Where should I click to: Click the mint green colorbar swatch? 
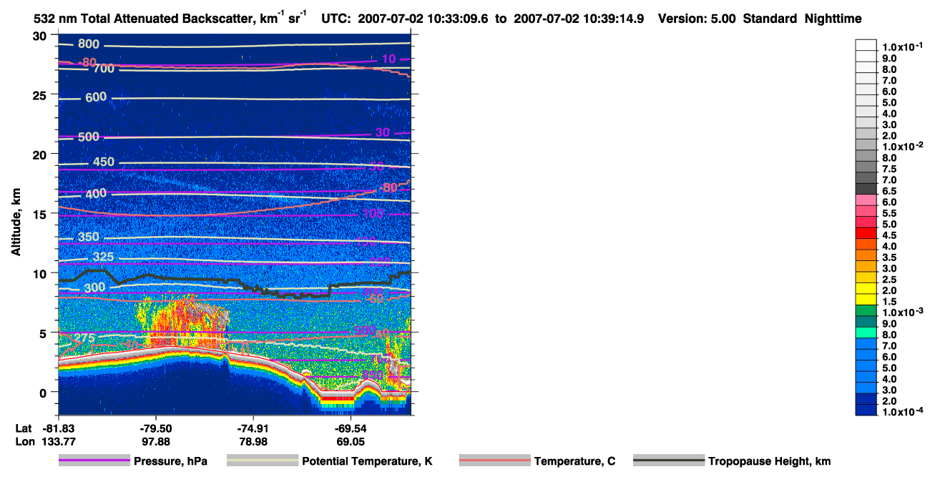pyautogui.click(x=866, y=332)
